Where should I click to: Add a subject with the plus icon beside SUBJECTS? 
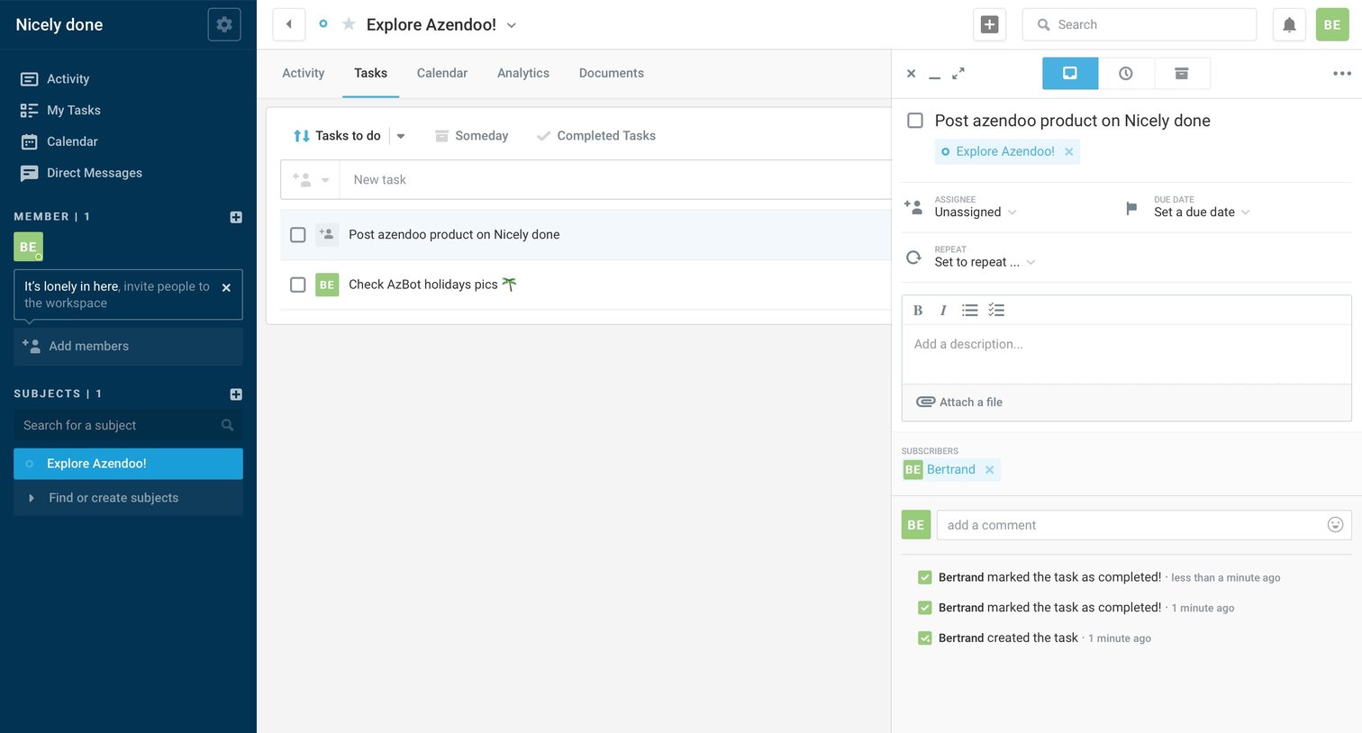pyautogui.click(x=236, y=394)
